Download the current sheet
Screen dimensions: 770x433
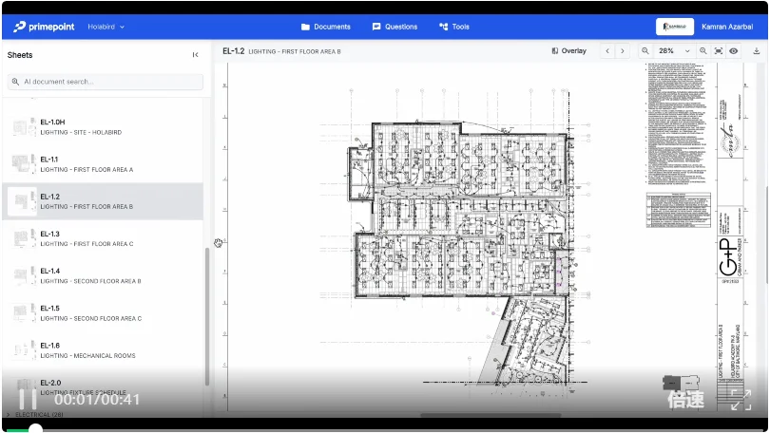[757, 51]
